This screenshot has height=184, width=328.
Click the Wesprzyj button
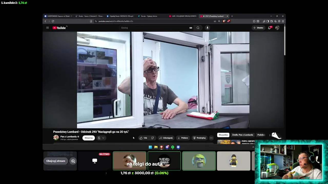[89, 138]
